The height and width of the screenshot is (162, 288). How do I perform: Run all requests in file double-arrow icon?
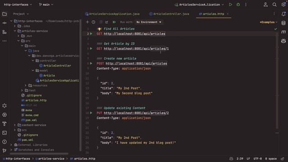pos(114,22)
